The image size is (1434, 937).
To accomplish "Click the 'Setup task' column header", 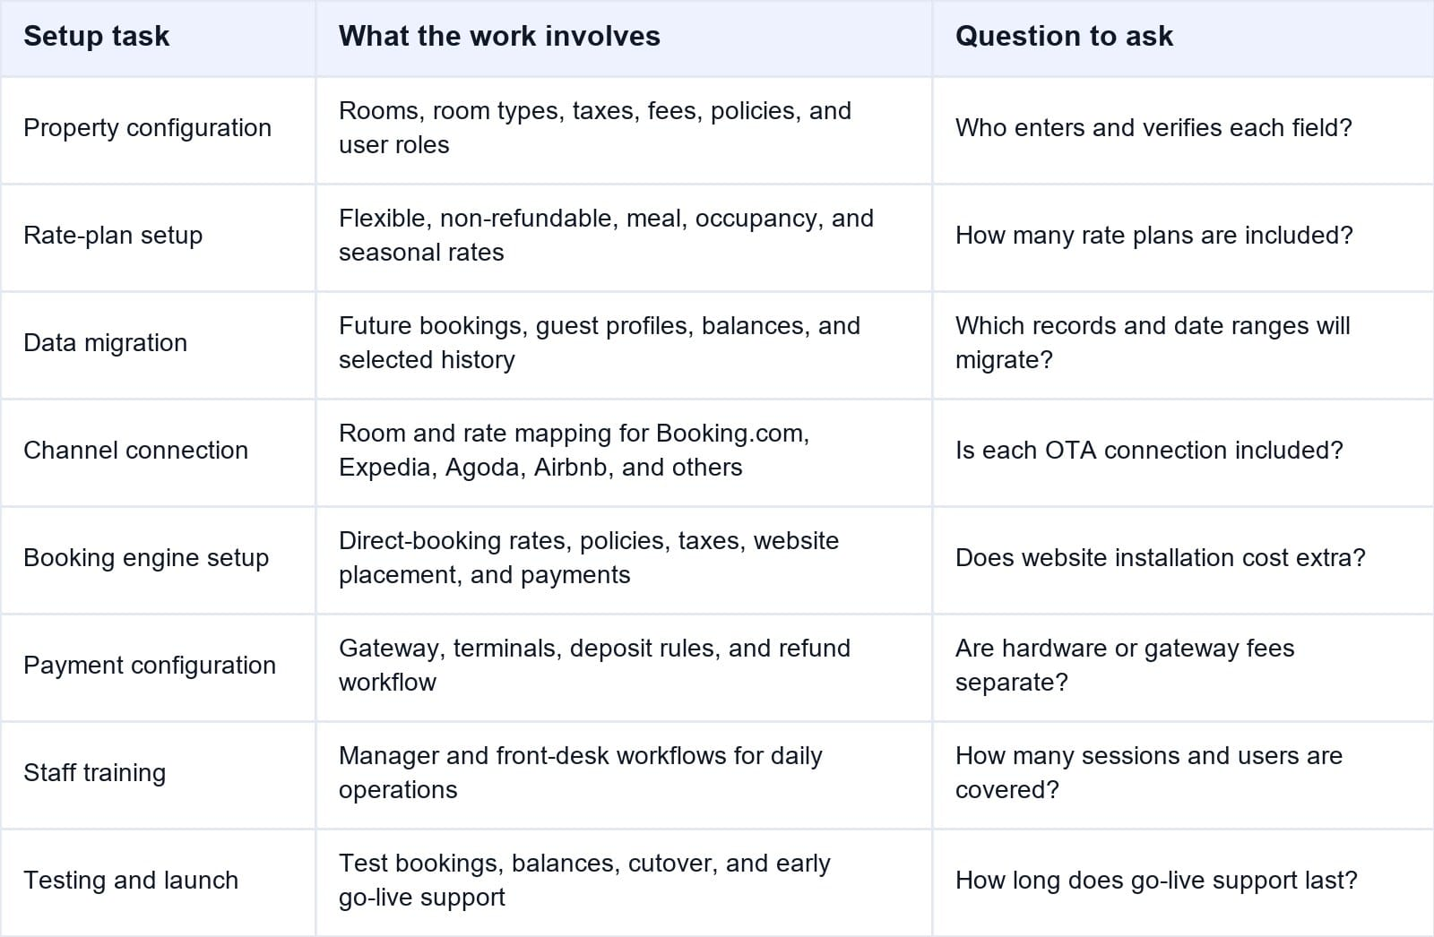I will pos(96,36).
